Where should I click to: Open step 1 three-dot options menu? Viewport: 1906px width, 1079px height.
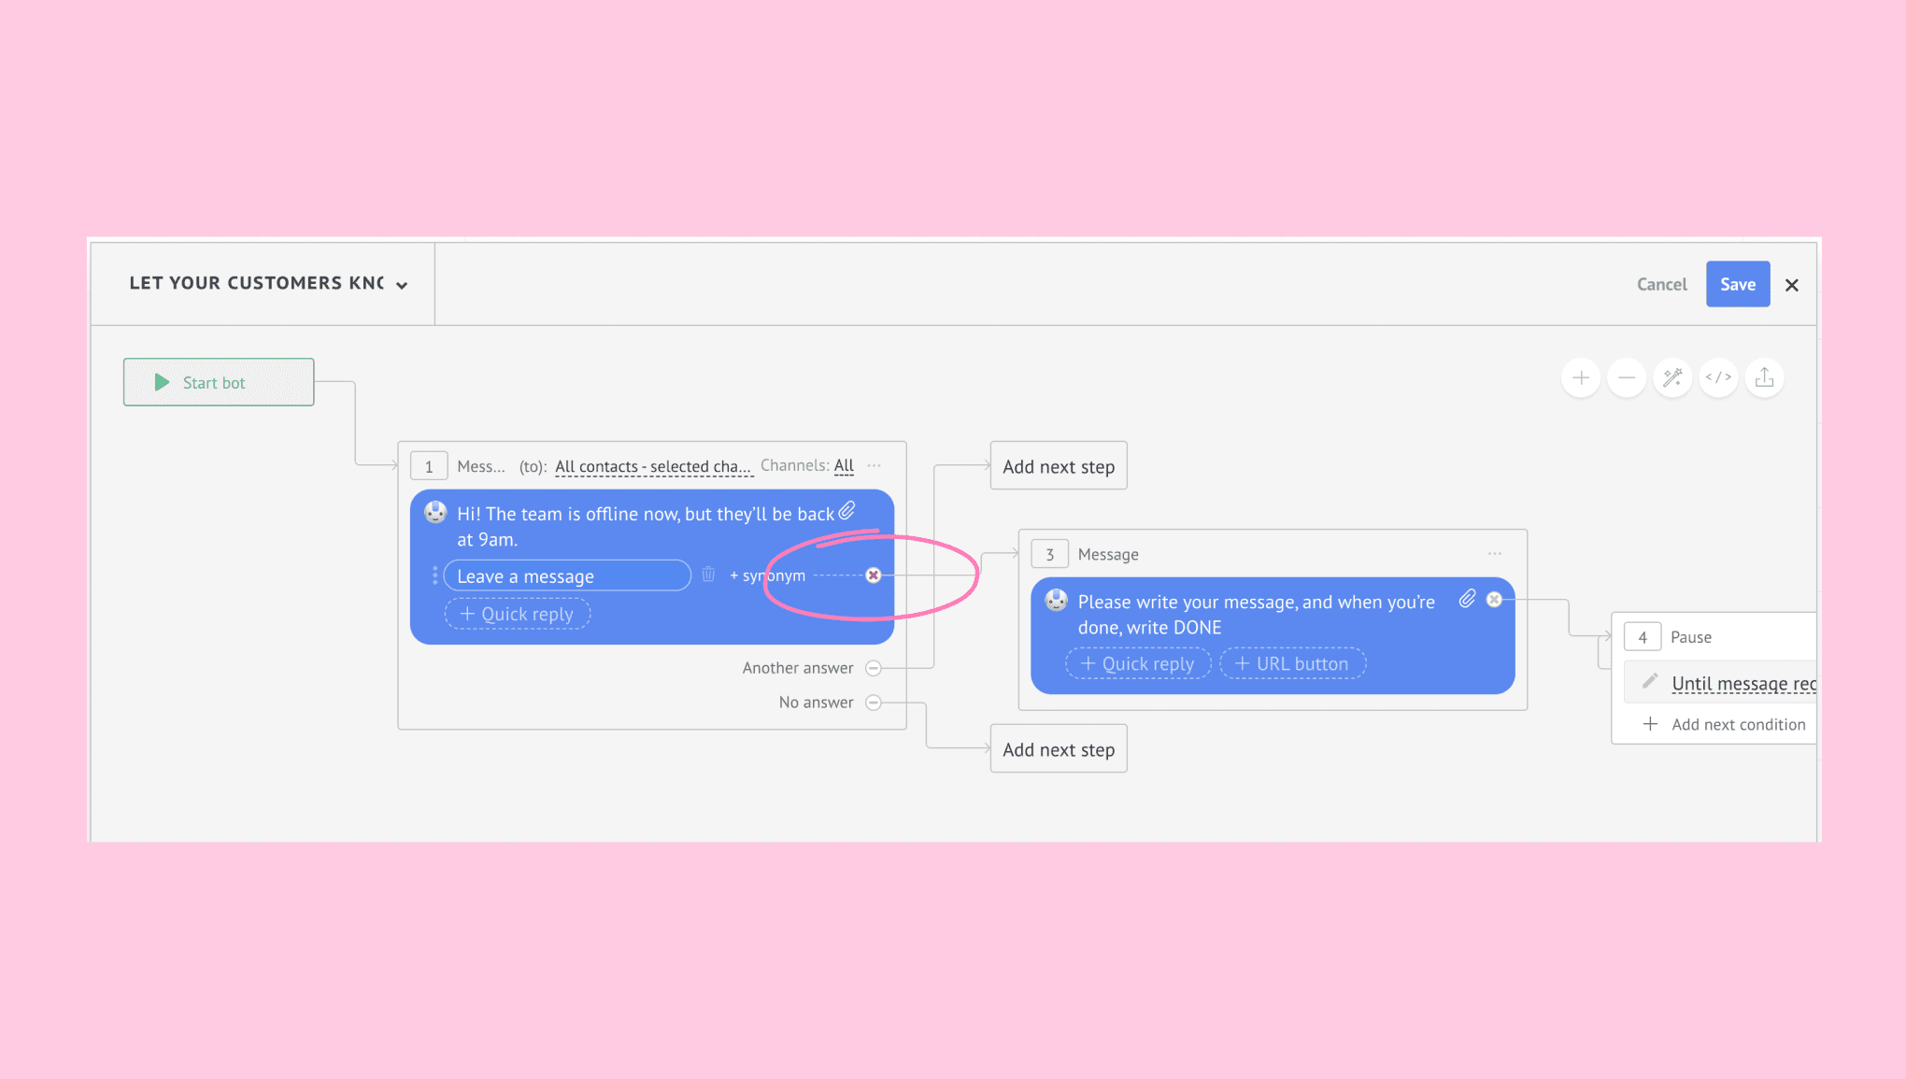tap(875, 465)
